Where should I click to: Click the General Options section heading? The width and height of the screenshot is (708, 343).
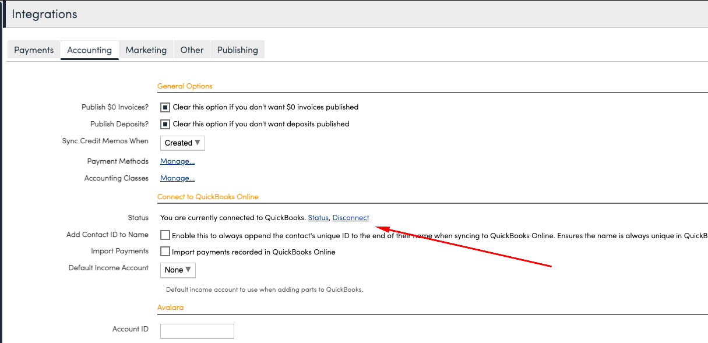[185, 86]
